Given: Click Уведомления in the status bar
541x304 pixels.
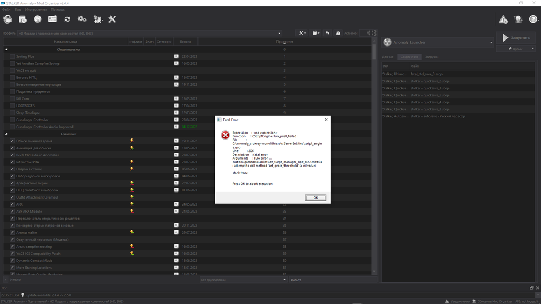Looking at the screenshot, I should tap(457, 301).
